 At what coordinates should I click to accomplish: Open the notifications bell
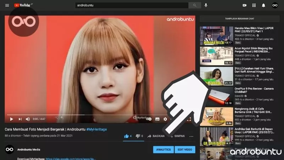click(x=263, y=5)
